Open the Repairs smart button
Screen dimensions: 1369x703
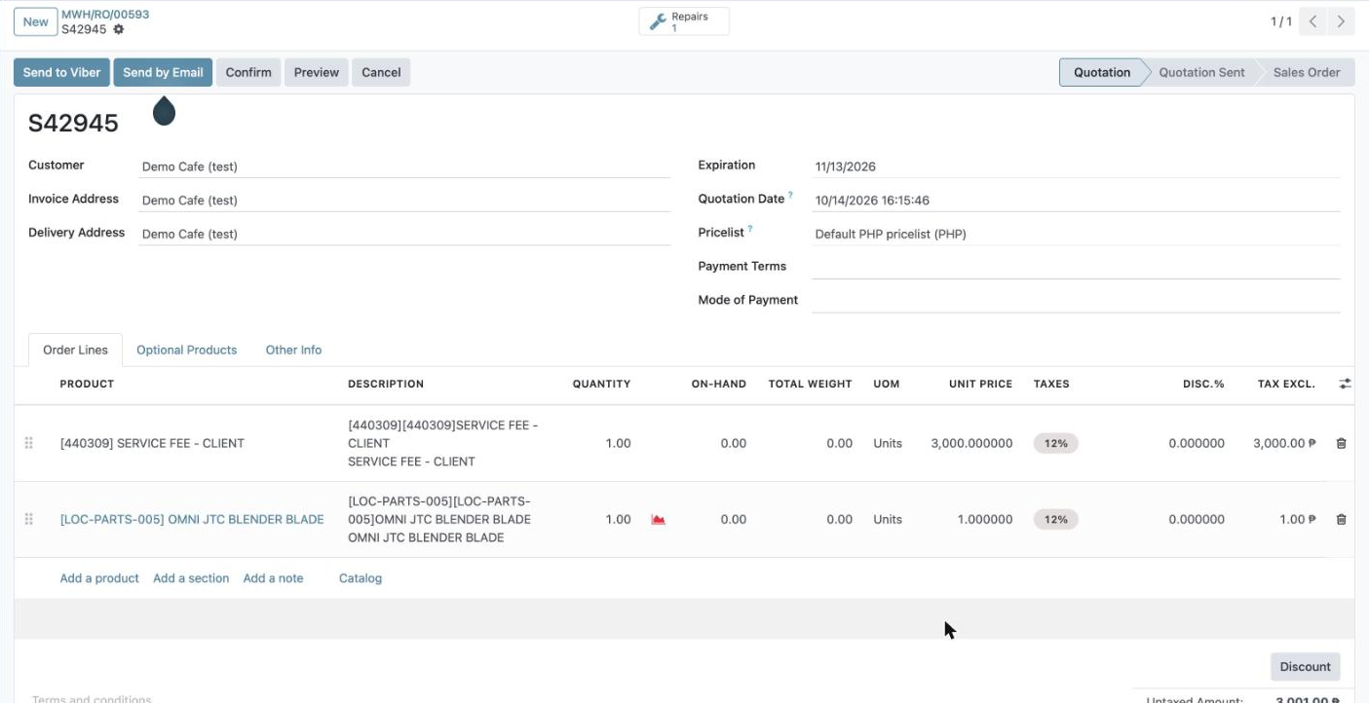[x=684, y=21]
